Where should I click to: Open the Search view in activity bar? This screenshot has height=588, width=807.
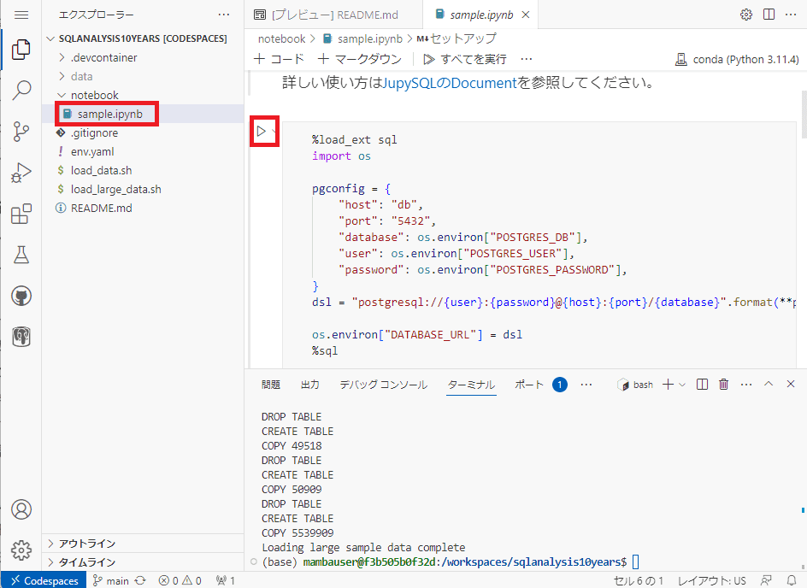click(x=21, y=90)
